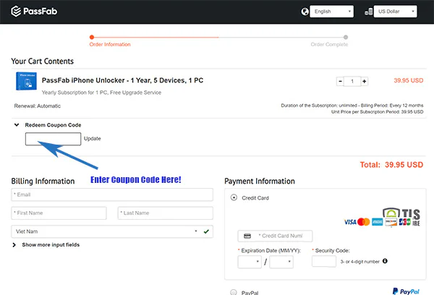Screen dimensions: 434x295
Task: Click the Visa card logo
Action: pos(350,222)
